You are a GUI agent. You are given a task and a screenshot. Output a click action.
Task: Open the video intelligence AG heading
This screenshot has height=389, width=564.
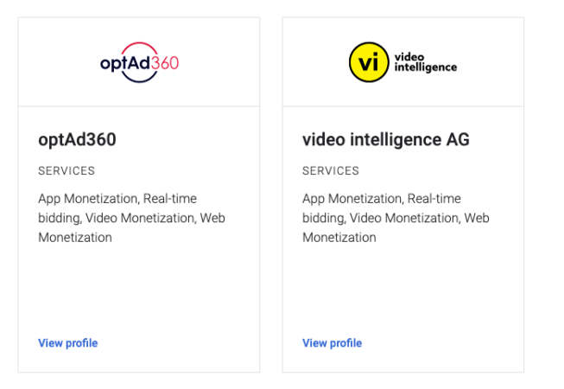click(385, 140)
